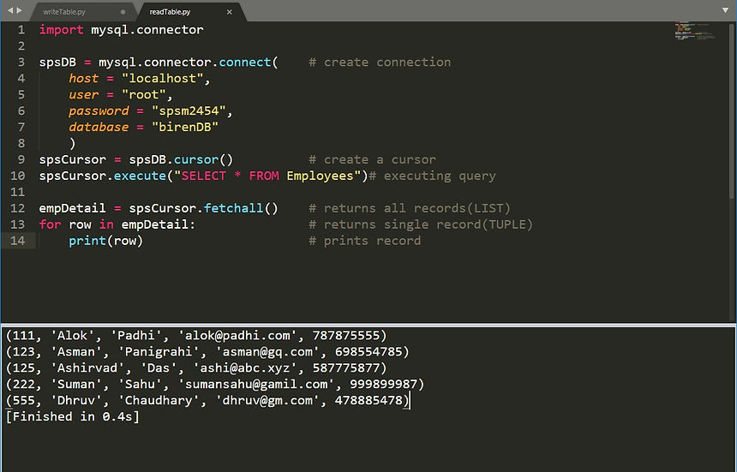Click line number 9 in gutter

(x=21, y=159)
